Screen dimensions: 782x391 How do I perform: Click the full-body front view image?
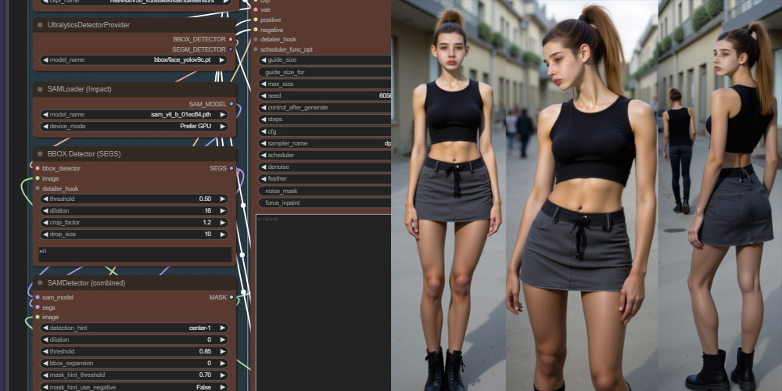click(449, 195)
